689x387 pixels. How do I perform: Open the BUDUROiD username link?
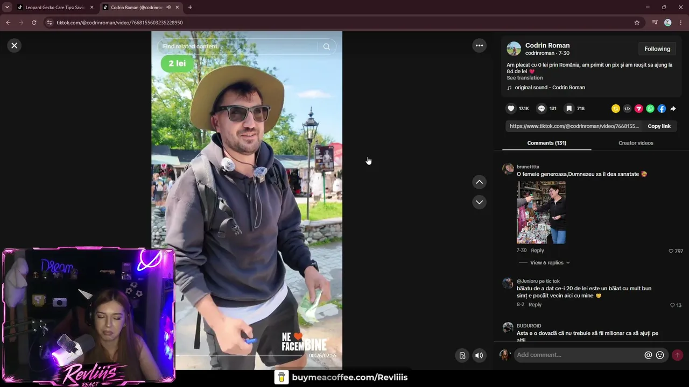click(x=529, y=326)
